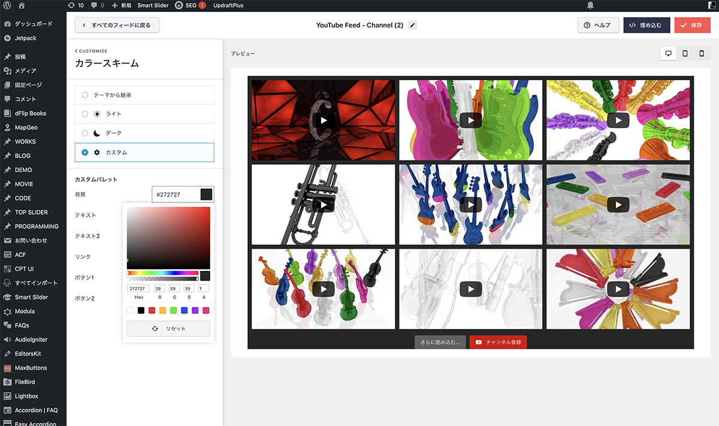Open the Smart Slider admin bar menu

click(152, 5)
